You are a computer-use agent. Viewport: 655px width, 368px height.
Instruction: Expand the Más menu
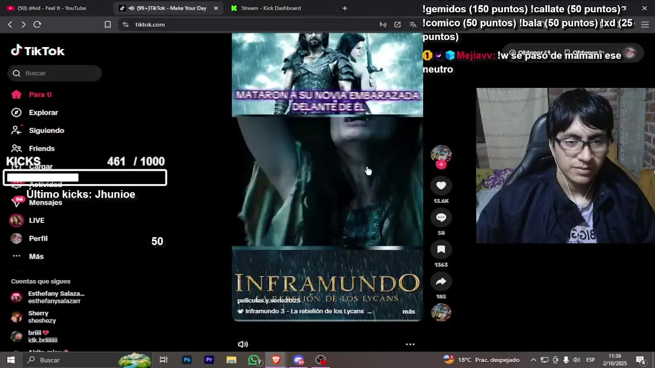tap(28, 257)
